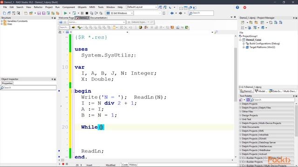Viewport: 298px width, 167px height.
Task: Click the Save icon in main toolbar
Action: (39, 13)
